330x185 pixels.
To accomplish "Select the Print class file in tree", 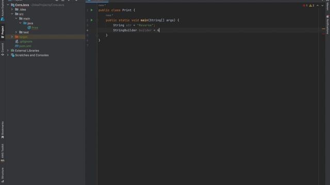I will (35, 28).
